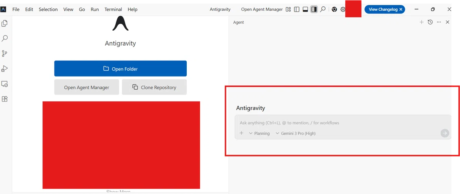Toggle the primary side bar
This screenshot has width=460, height=194.
click(297, 9)
